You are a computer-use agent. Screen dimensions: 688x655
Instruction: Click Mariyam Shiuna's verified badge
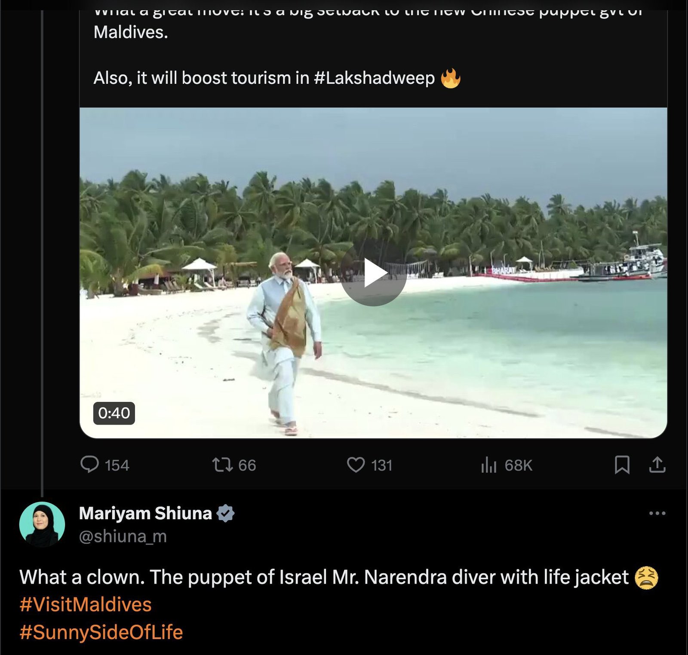226,513
